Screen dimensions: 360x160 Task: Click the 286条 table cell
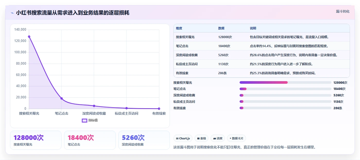click(222, 73)
